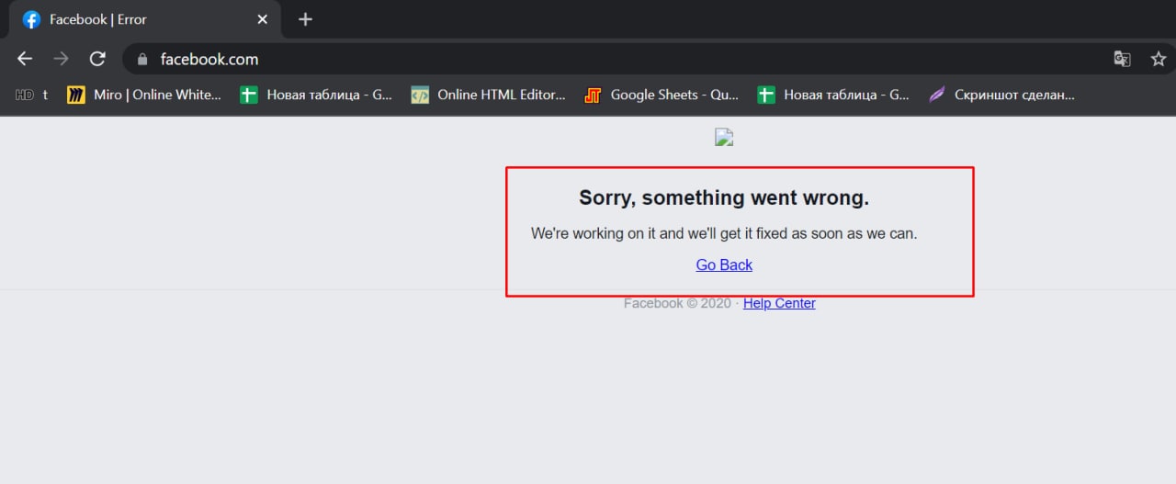
Task: Click the browser back arrow
Action: pyautogui.click(x=25, y=59)
